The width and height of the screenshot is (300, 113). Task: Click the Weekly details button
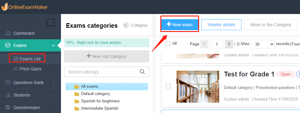[221, 25]
